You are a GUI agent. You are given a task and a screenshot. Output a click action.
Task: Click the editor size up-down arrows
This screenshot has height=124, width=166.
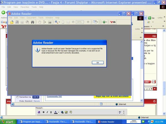(x=124, y=112)
